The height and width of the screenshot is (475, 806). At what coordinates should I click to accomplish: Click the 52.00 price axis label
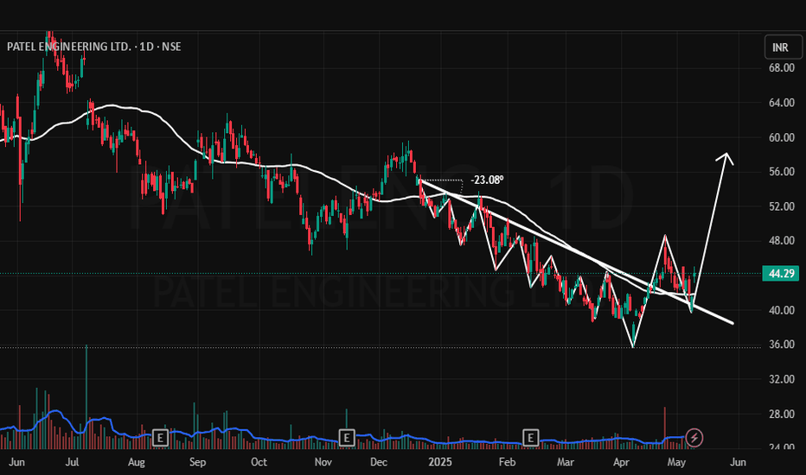(781, 206)
